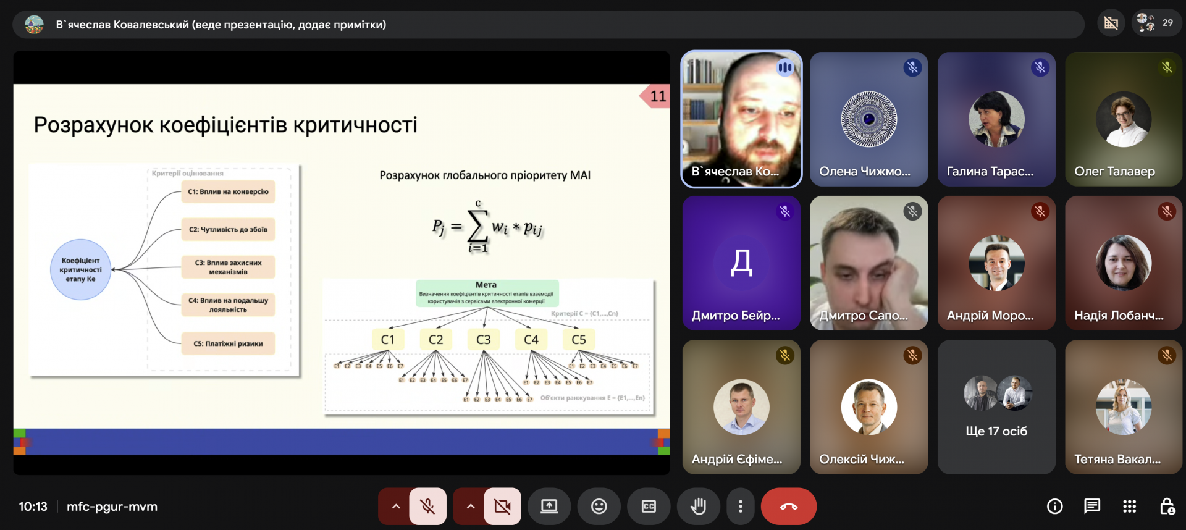Open the chat panel
The width and height of the screenshot is (1186, 530).
pyautogui.click(x=1091, y=507)
